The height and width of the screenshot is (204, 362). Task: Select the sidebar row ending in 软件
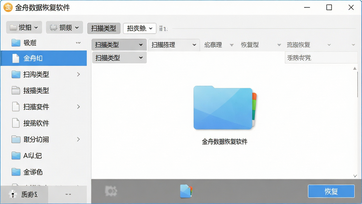point(43,123)
